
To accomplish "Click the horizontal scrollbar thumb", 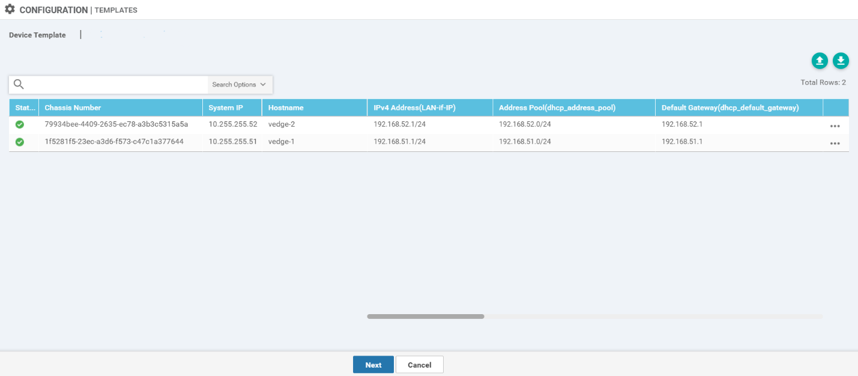I will [426, 316].
